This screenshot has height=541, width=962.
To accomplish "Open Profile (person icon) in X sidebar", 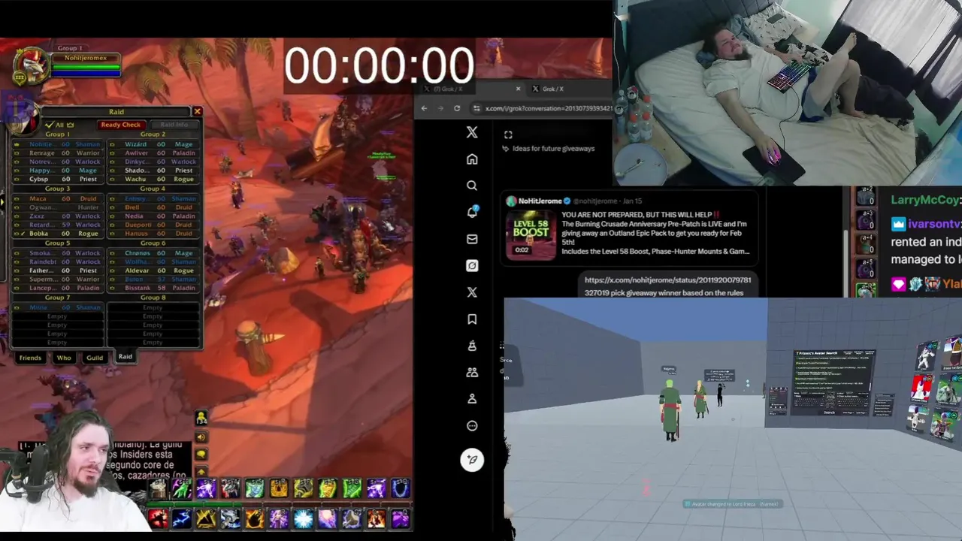I will (x=472, y=399).
